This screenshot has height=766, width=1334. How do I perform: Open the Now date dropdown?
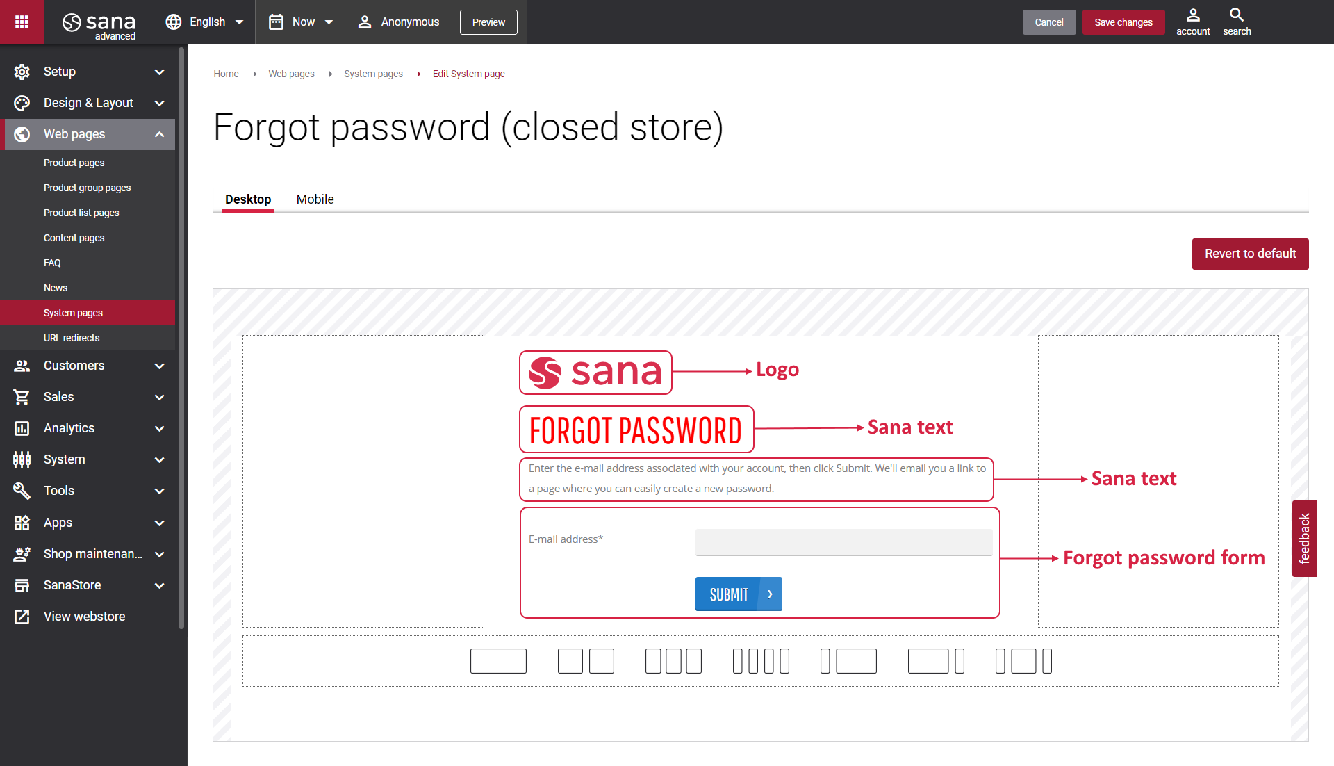(x=302, y=22)
